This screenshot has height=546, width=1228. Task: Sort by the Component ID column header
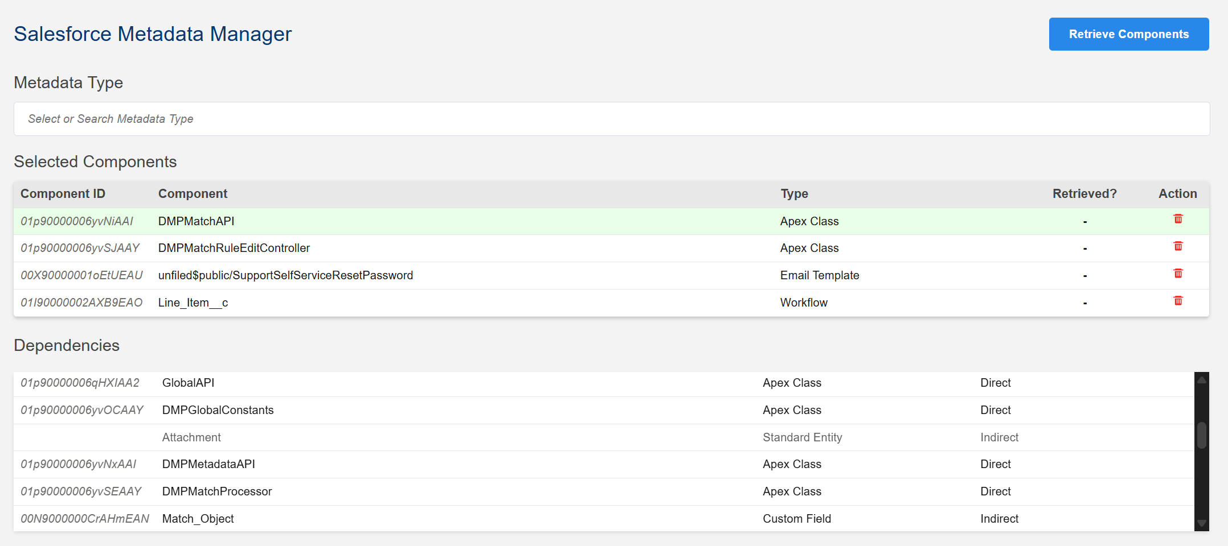pos(63,194)
